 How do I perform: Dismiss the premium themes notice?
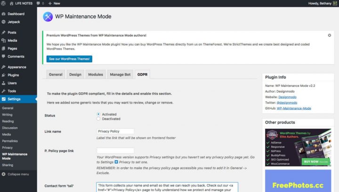(329, 35)
